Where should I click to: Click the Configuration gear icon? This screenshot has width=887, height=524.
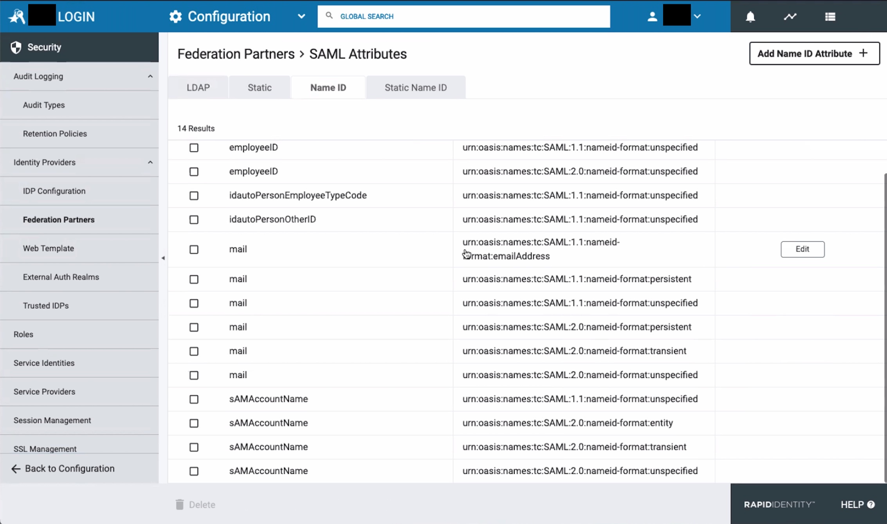pos(175,16)
